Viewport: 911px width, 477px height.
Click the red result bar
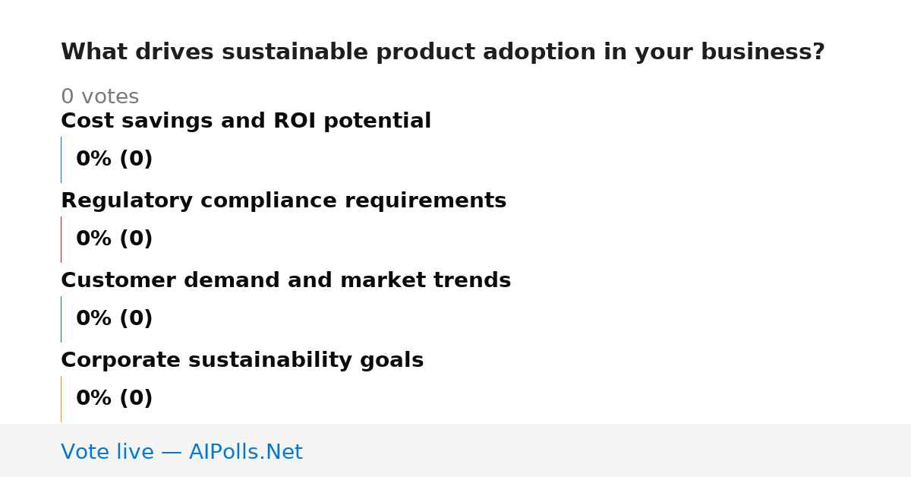click(x=61, y=239)
